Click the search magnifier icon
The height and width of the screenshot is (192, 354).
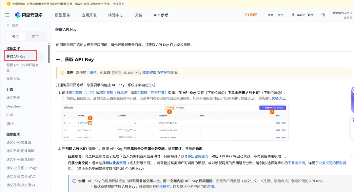point(8,26)
